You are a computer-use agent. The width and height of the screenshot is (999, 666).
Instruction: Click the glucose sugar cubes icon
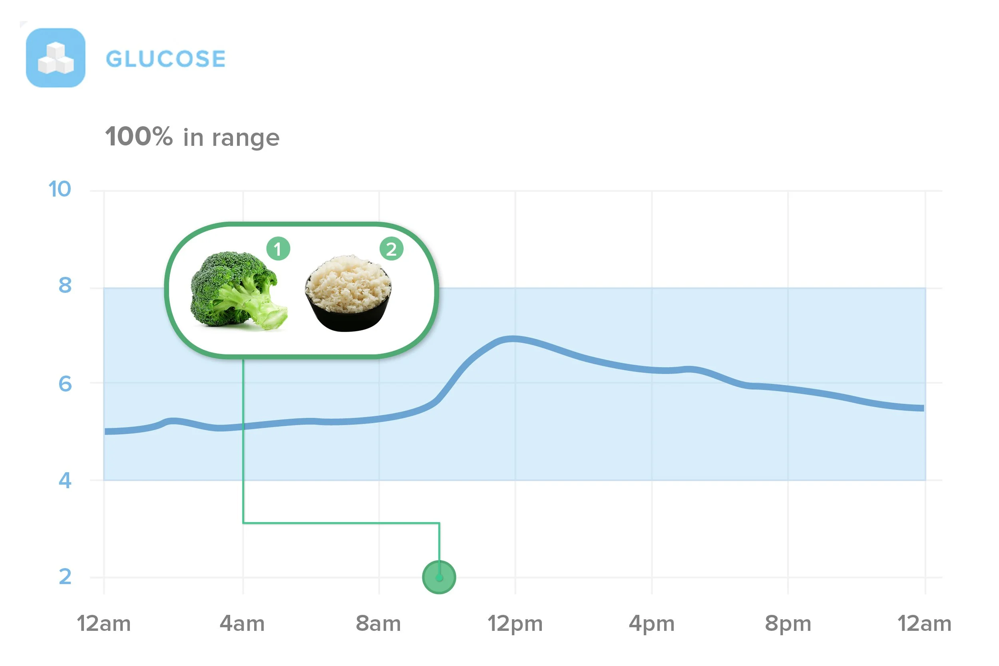(56, 58)
